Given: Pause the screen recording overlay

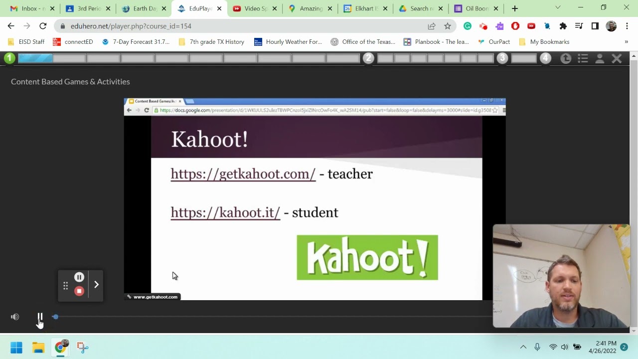Looking at the screenshot, I should point(79,277).
